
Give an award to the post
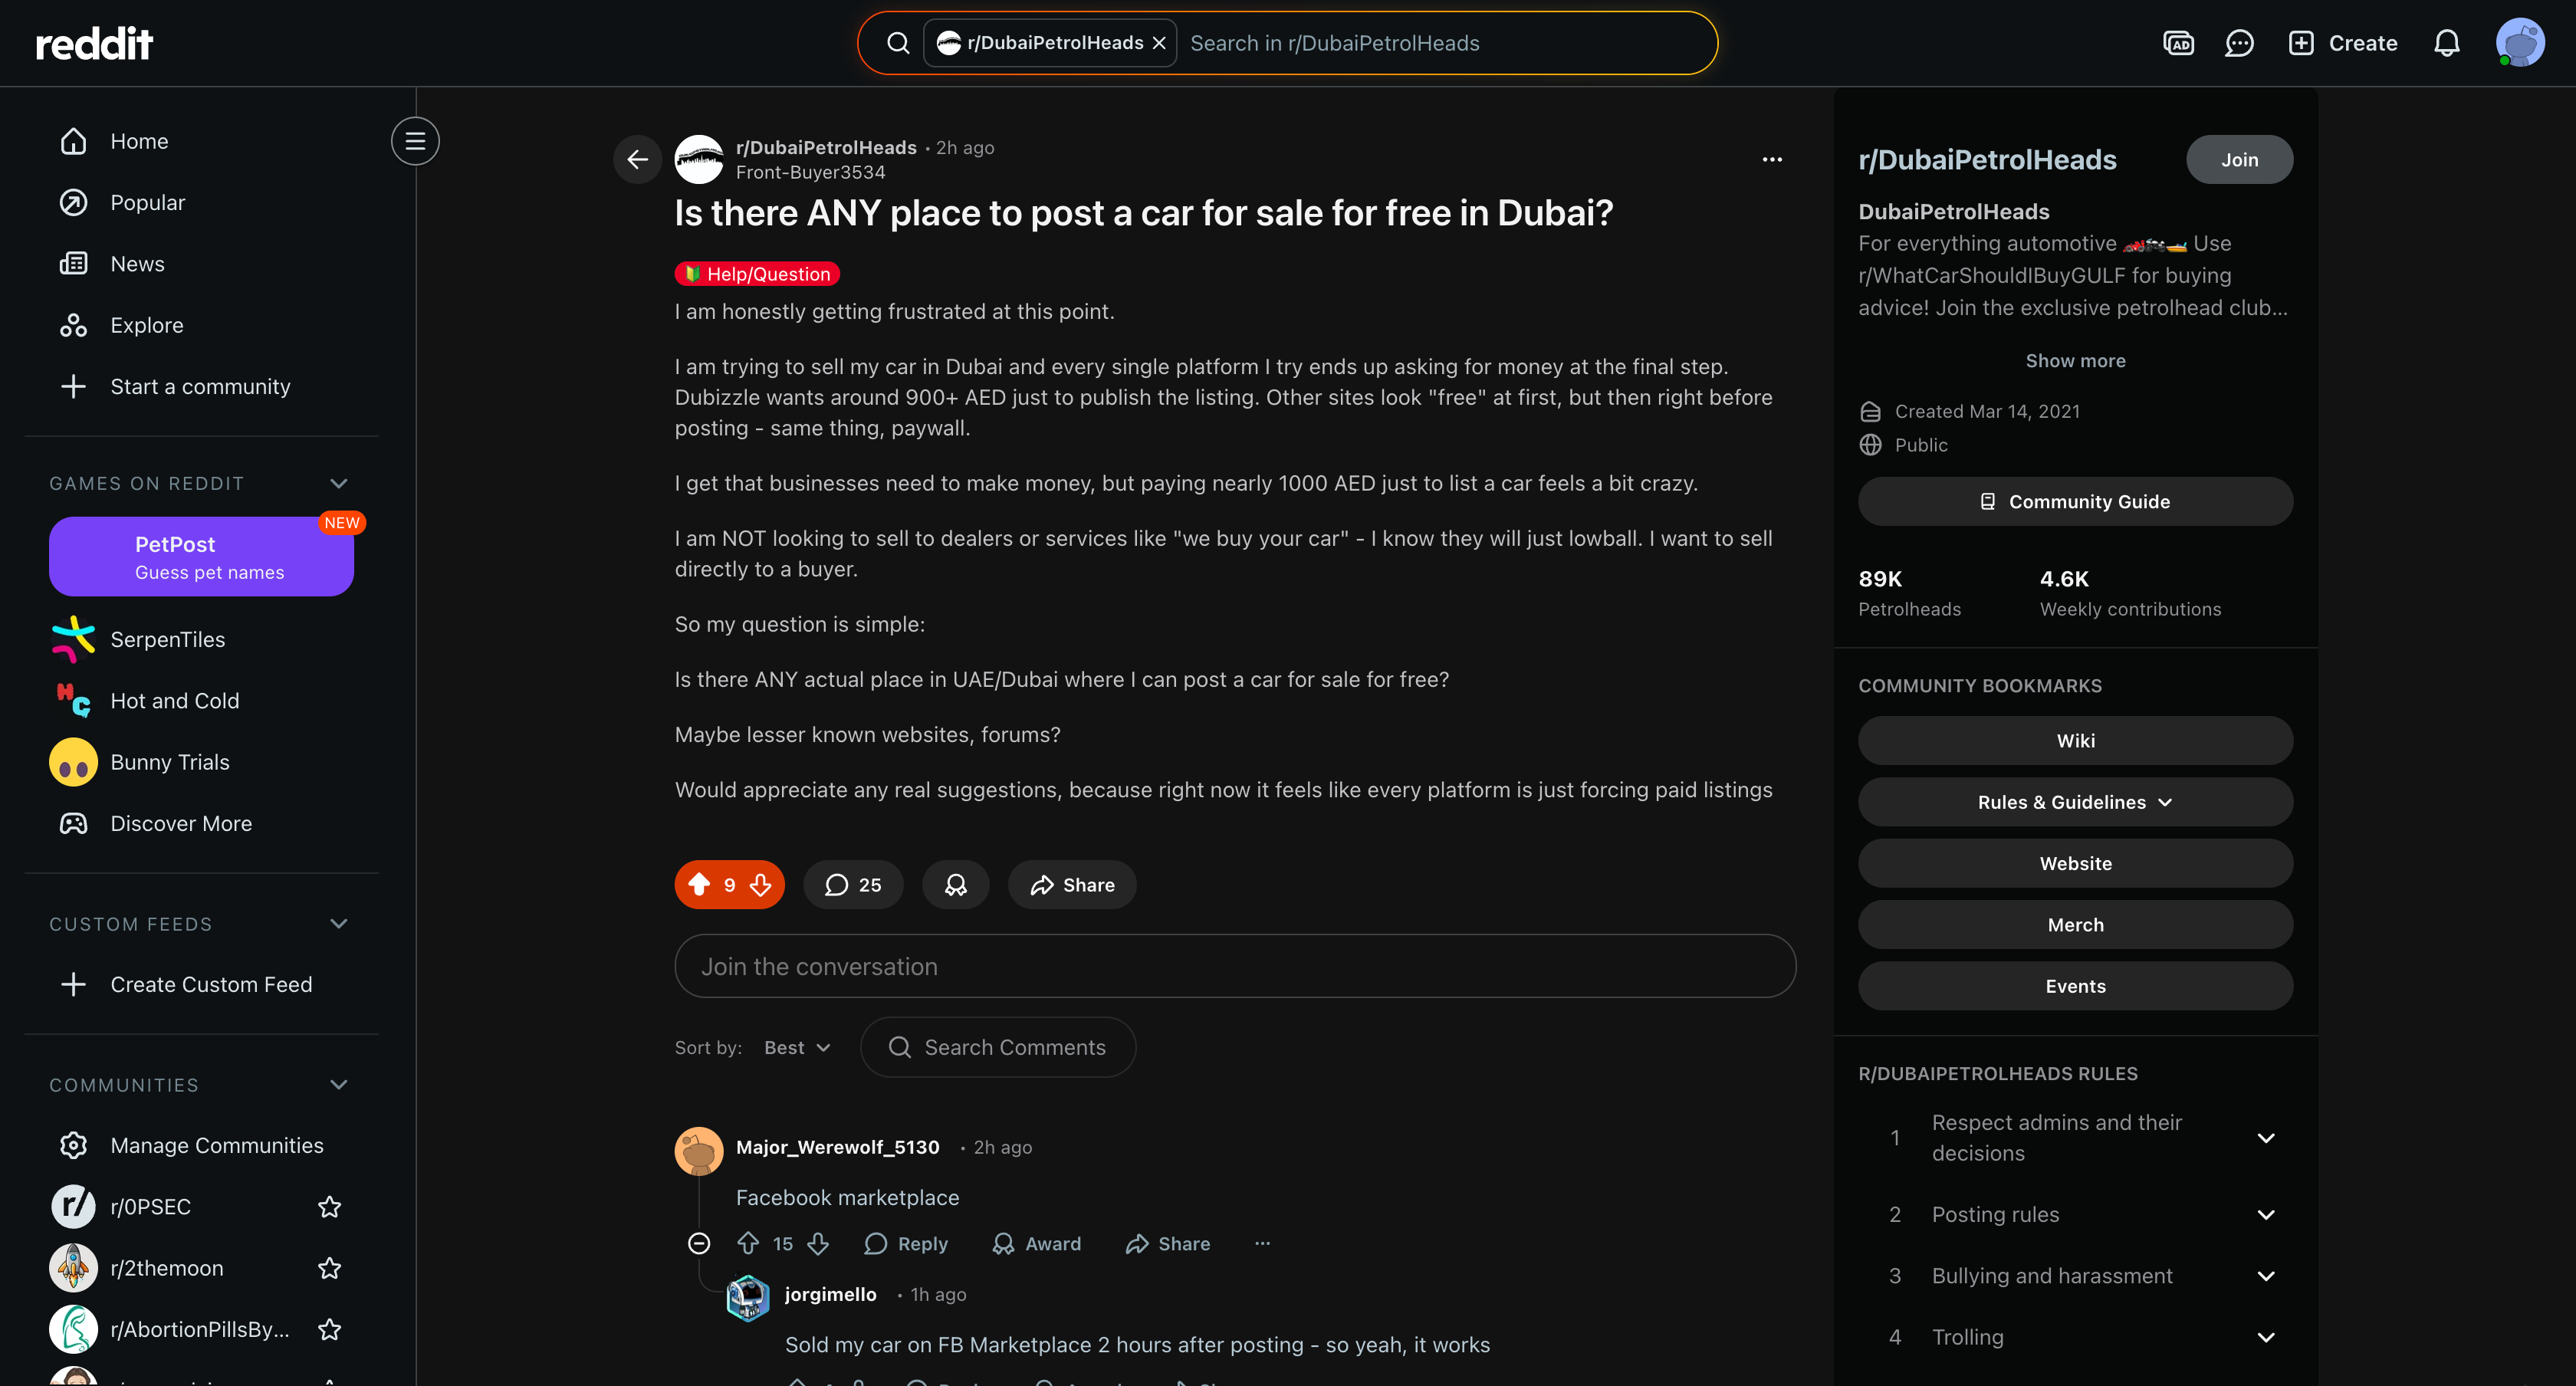(955, 884)
